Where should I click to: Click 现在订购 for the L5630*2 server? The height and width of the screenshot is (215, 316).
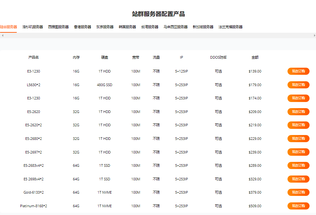tap(298, 85)
